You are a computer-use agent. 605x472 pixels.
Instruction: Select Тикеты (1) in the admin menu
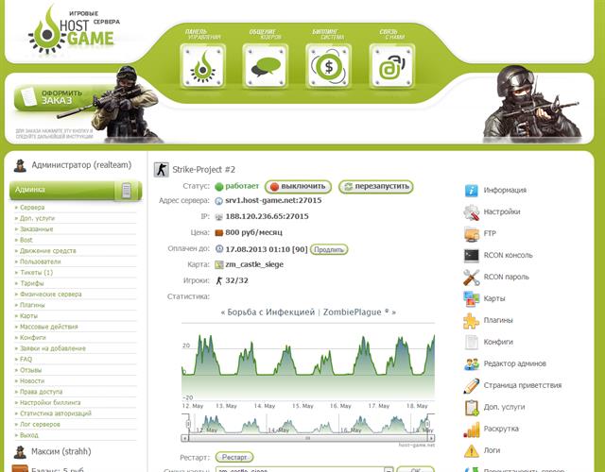coord(36,273)
